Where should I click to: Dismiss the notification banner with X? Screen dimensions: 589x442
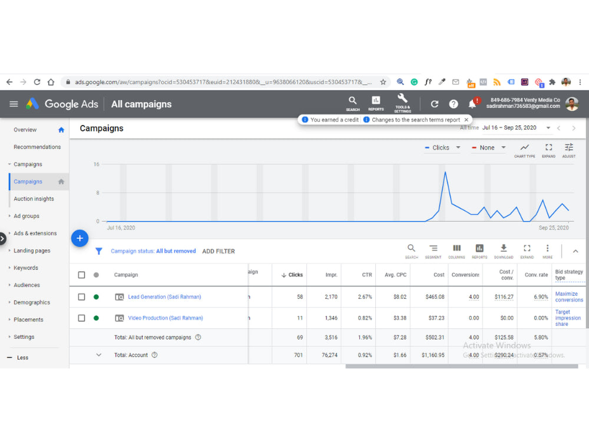click(x=466, y=120)
